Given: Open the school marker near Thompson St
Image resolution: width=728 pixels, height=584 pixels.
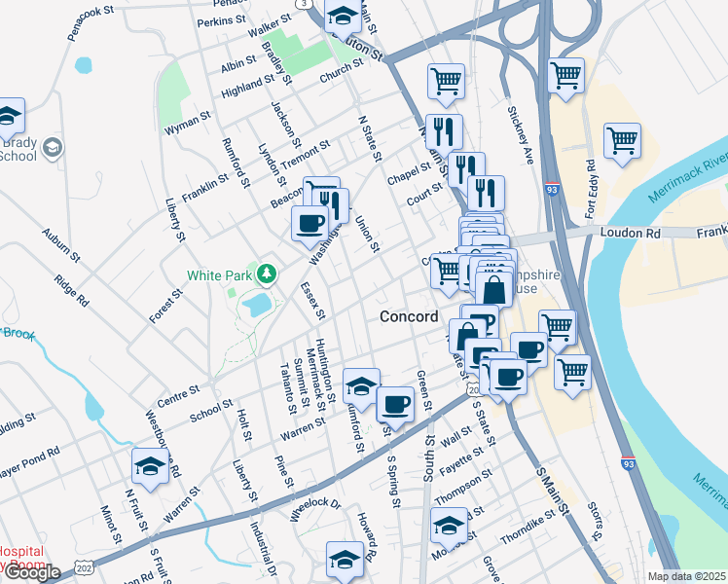Looking at the screenshot, I should pyautogui.click(x=449, y=527).
